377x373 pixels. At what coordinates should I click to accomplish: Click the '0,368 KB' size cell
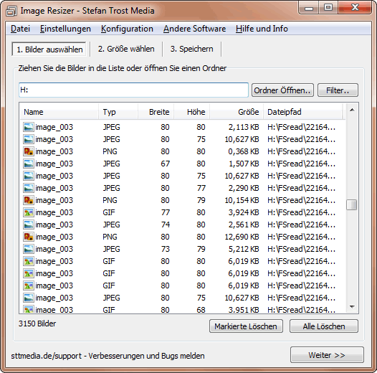tap(244, 151)
